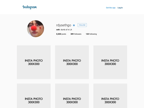This screenshot has width=144, height=108.
Task: Click the heart sticker on the avatar's cheek
Action: (40, 28)
